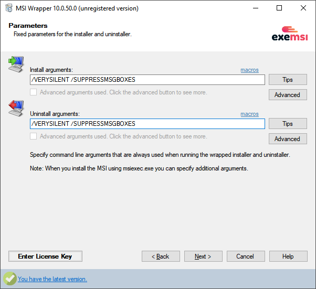Open the Help button

click(288, 256)
